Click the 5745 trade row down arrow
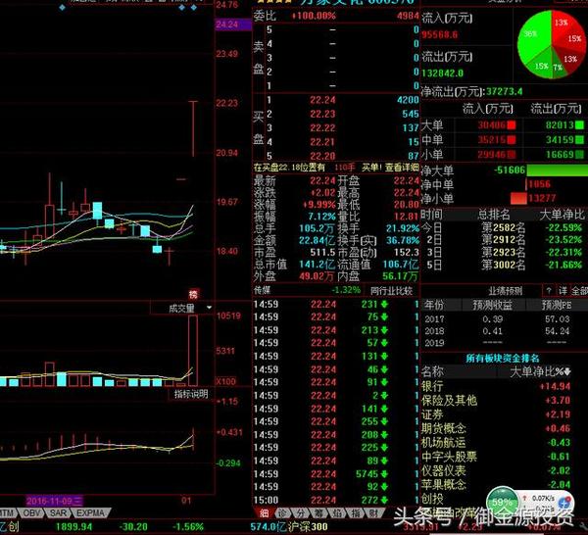 click(384, 474)
